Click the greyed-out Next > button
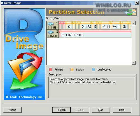The image size is (140, 116). 80,110
